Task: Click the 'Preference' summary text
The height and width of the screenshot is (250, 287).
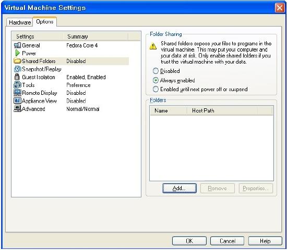Action: [78, 85]
